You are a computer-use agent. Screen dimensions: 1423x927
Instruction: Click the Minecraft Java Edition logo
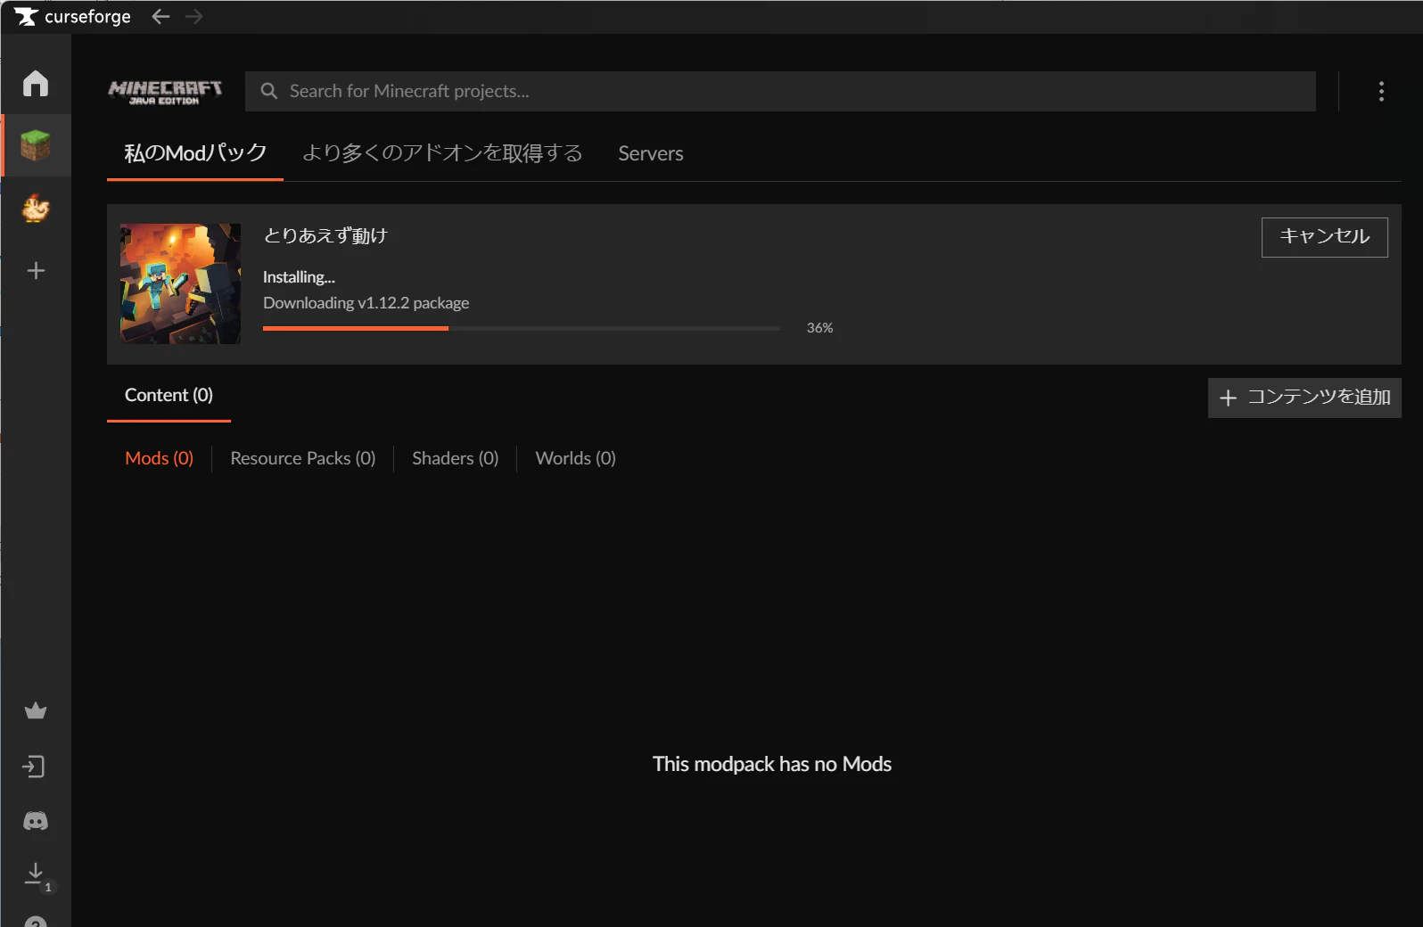click(165, 92)
